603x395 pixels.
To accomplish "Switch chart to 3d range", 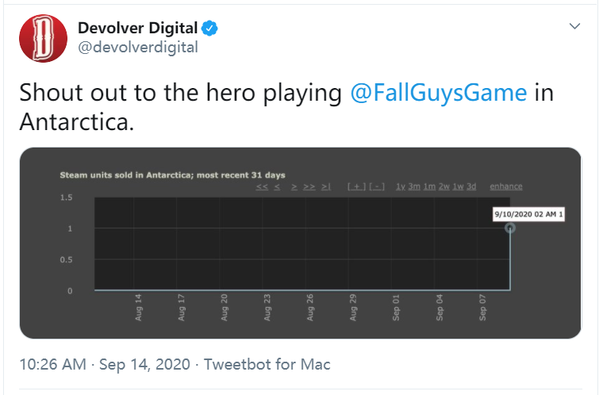I will click(471, 186).
